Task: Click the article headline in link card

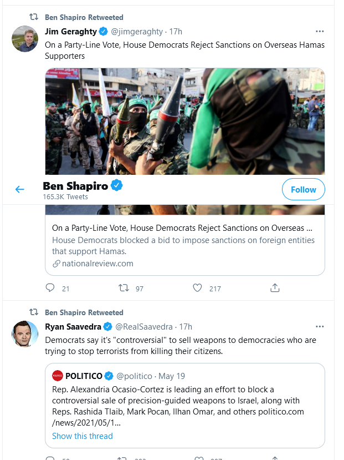Action: (x=182, y=228)
